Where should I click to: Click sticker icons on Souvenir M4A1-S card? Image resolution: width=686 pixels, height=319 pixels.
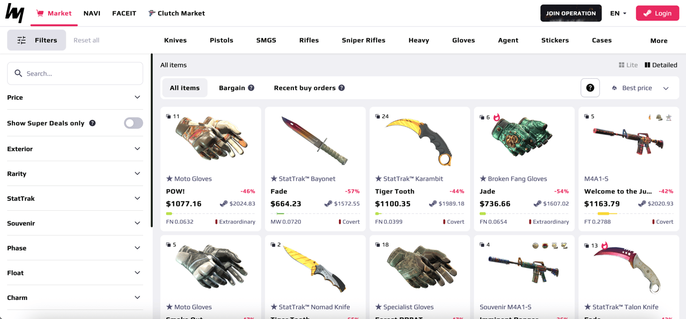[550, 245]
